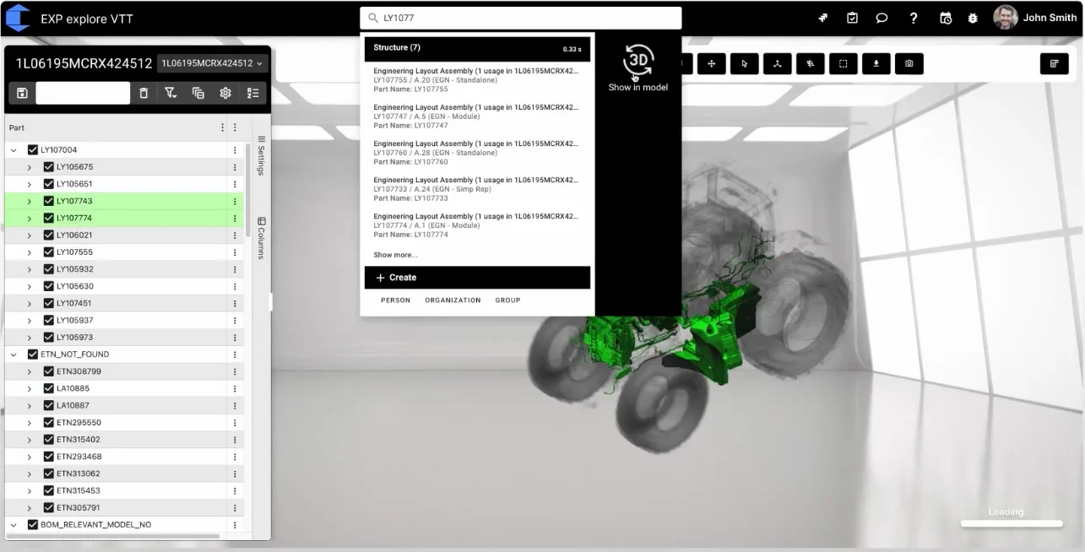This screenshot has height=552, width=1085.
Task: Select the search result for part LY107755
Action: coord(477,80)
